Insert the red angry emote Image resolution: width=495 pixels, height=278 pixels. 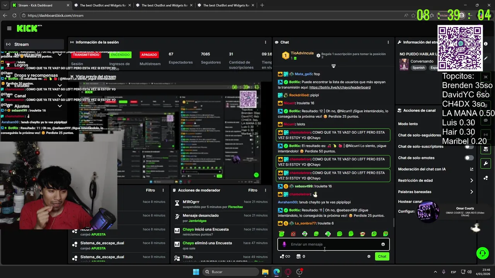pos(293,234)
